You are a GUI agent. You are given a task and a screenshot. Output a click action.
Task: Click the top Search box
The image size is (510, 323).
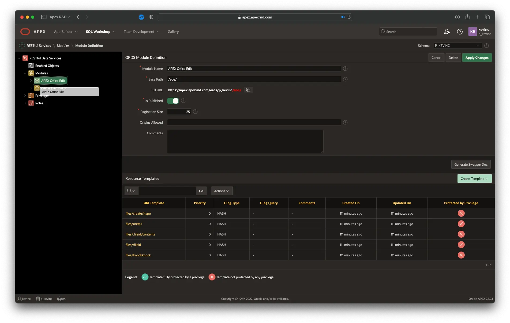click(408, 32)
